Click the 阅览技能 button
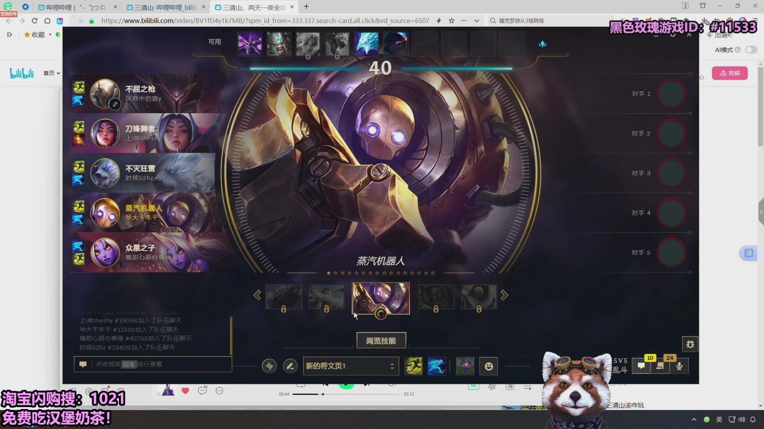 [x=381, y=340]
